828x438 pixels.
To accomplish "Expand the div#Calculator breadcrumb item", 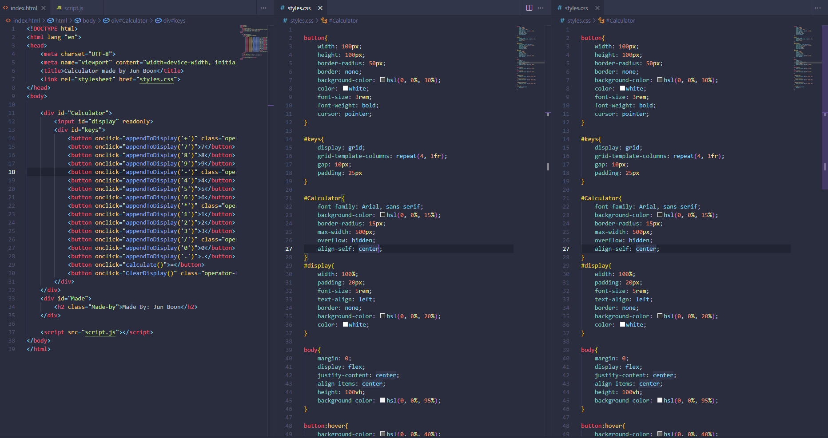I will 129,20.
